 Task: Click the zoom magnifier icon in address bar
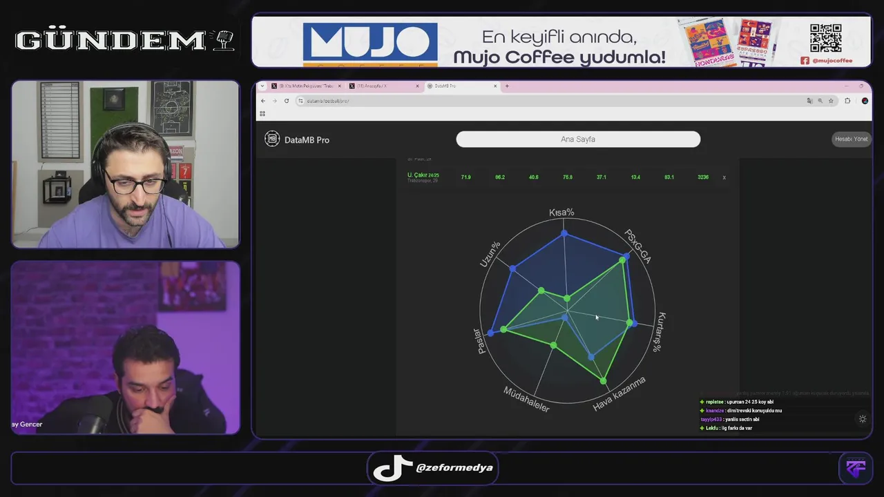coord(820,101)
